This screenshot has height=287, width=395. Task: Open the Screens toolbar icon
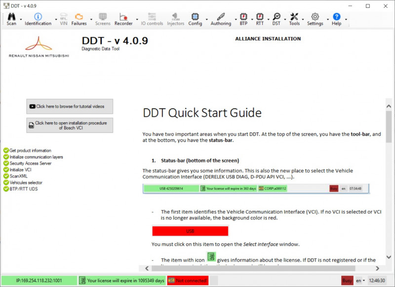pos(103,19)
